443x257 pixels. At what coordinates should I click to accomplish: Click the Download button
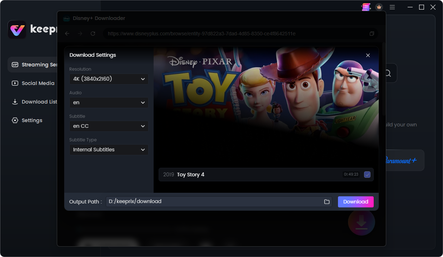356,202
